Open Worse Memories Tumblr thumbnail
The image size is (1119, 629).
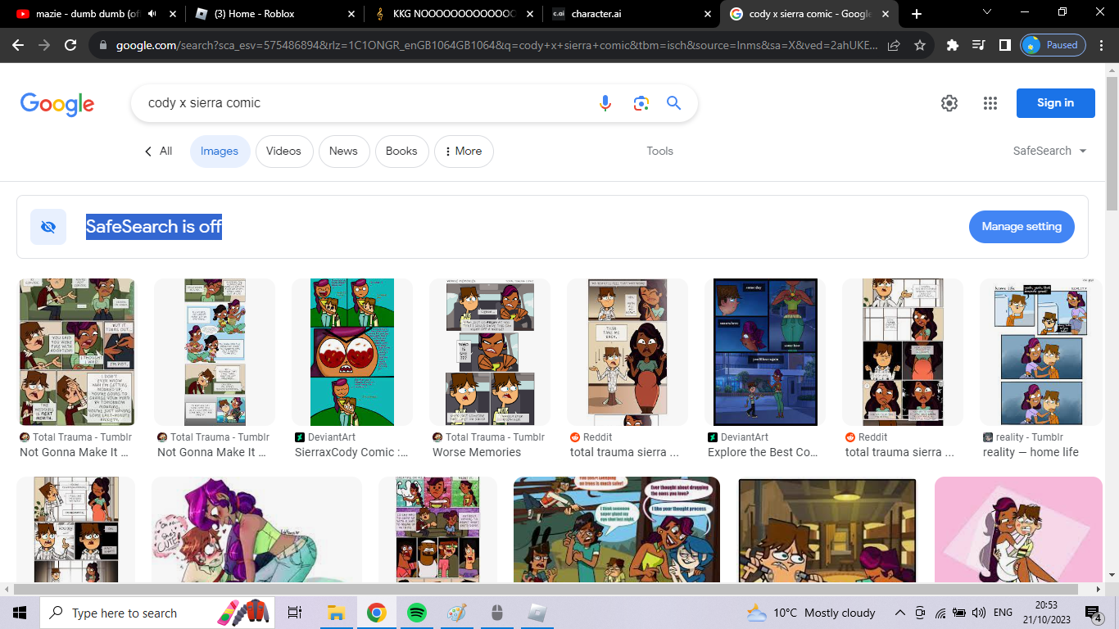click(x=490, y=352)
